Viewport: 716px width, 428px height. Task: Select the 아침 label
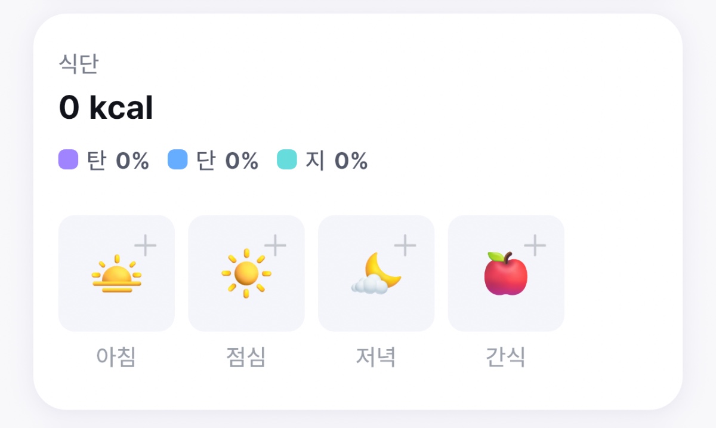click(x=116, y=357)
